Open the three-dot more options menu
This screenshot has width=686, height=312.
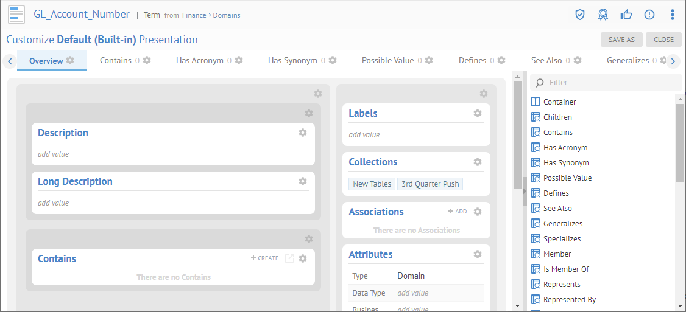[673, 15]
